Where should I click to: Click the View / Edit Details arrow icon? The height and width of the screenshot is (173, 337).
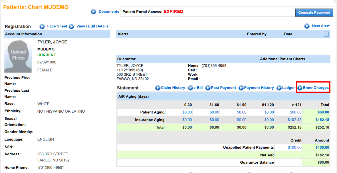point(71,26)
